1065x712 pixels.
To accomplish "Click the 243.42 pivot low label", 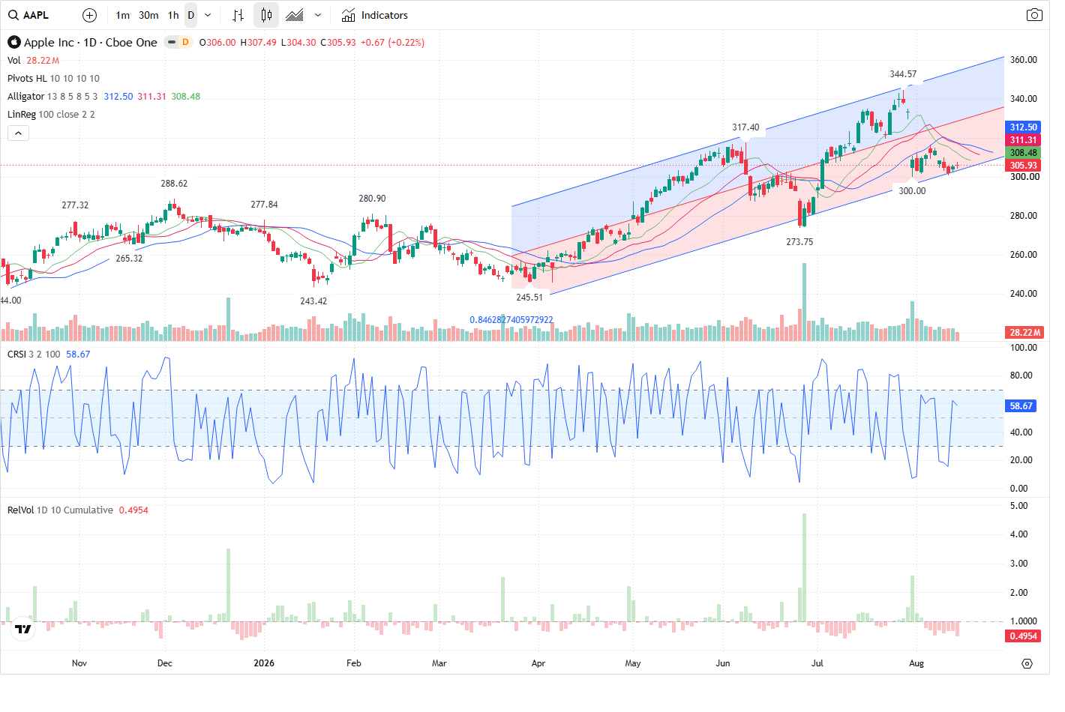I will pyautogui.click(x=313, y=301).
